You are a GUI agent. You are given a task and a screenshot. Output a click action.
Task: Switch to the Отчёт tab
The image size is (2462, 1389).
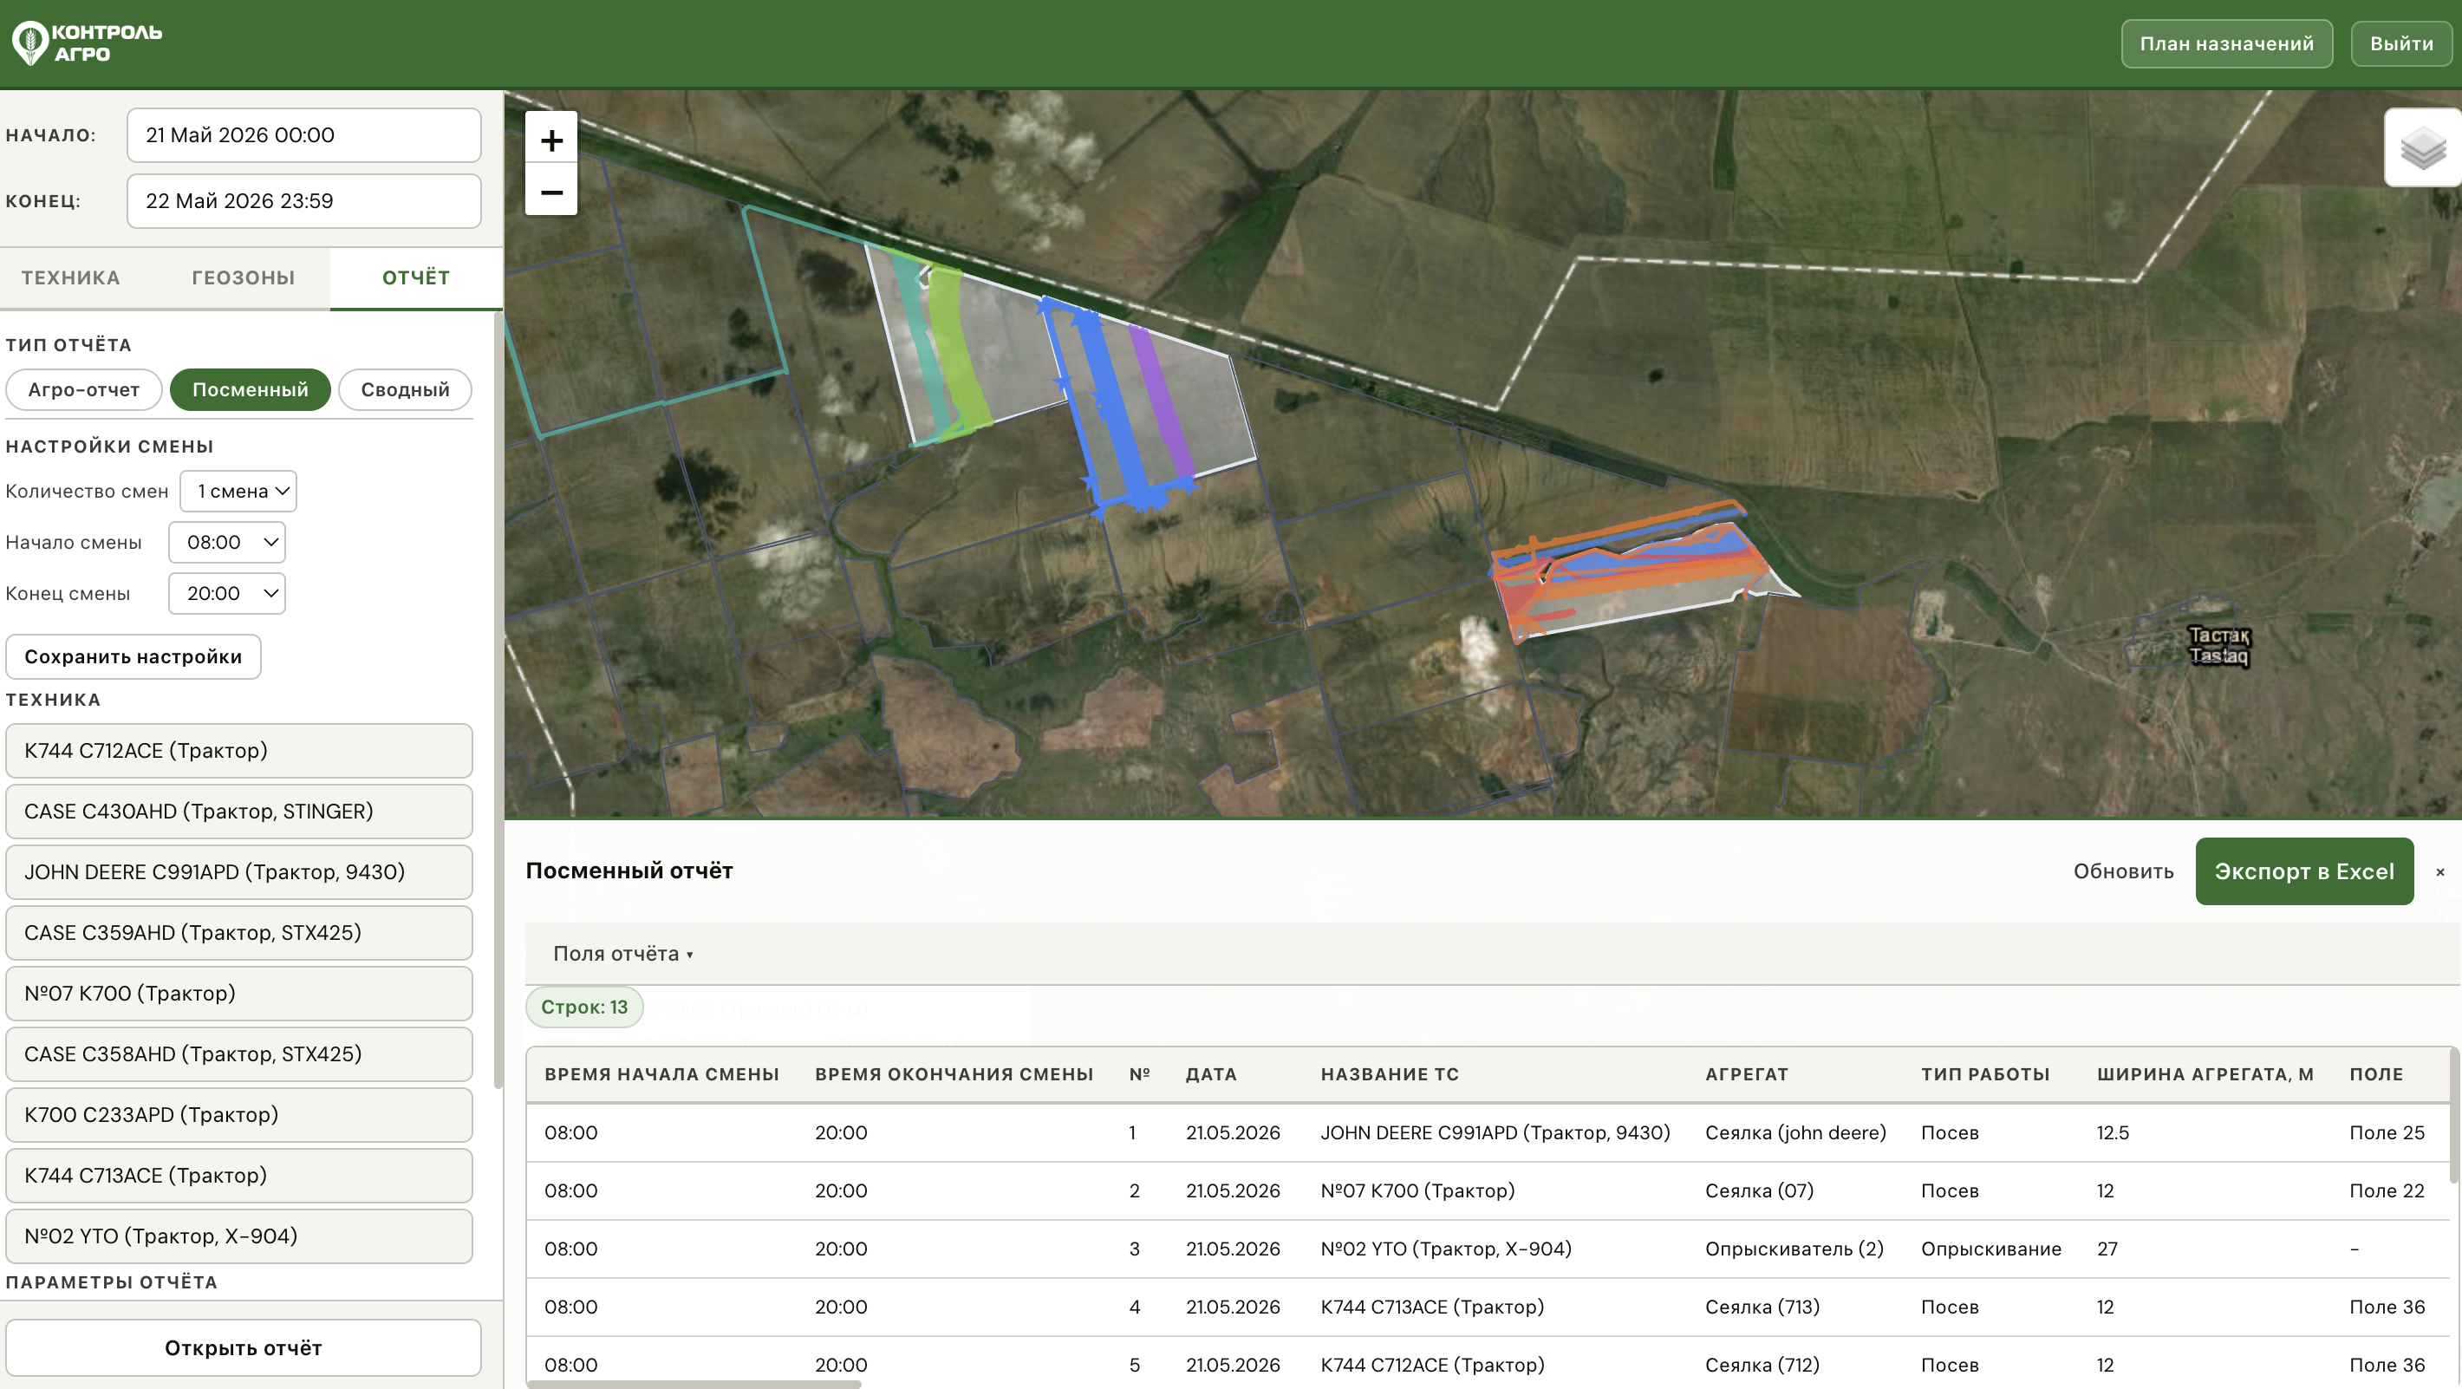(416, 277)
